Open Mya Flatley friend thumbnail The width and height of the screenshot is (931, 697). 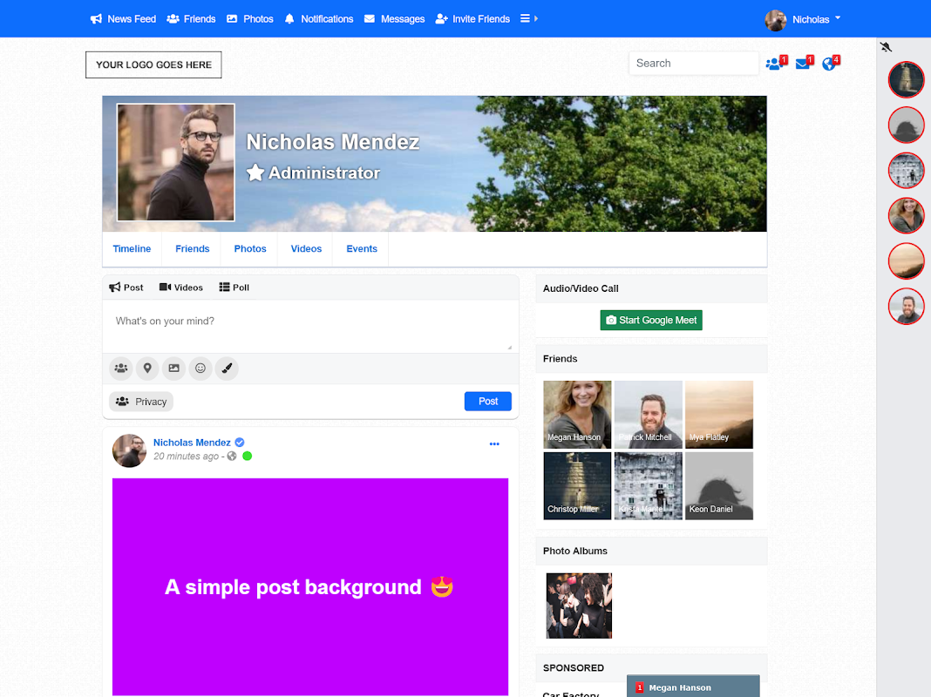pos(719,415)
